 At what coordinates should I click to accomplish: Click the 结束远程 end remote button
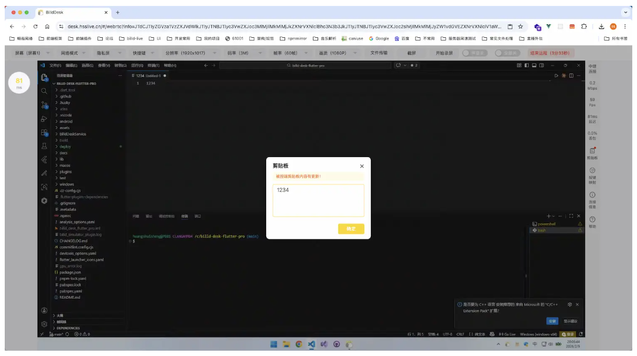pyautogui.click(x=550, y=53)
